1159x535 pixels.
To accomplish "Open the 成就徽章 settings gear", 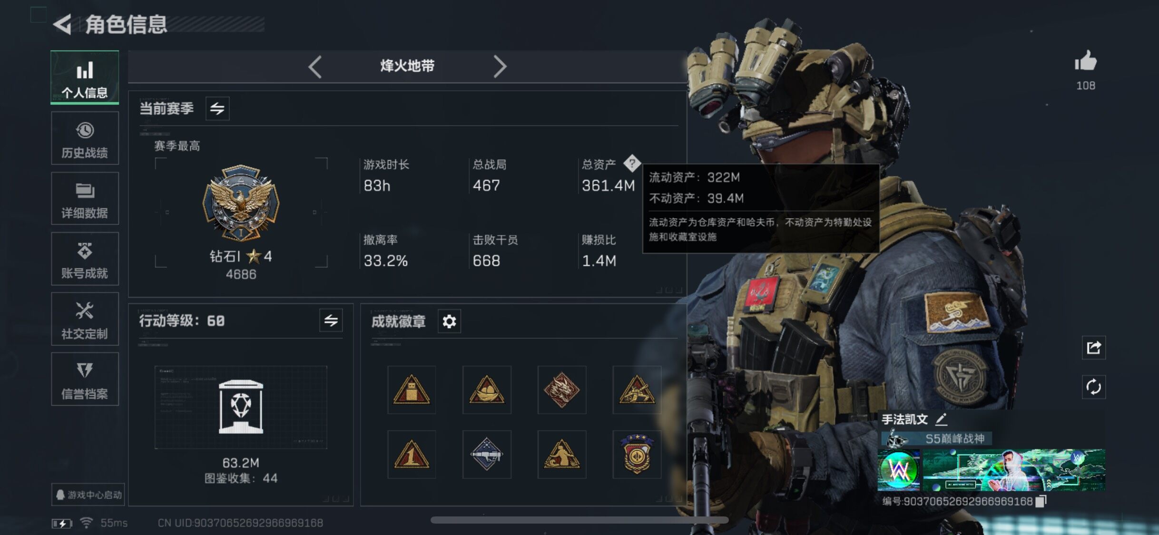I will (449, 321).
